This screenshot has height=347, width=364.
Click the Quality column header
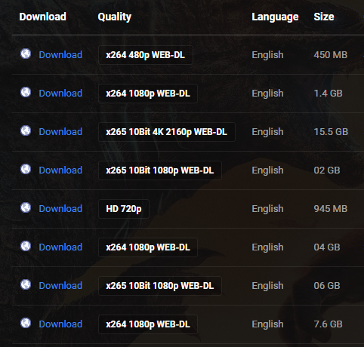point(115,17)
